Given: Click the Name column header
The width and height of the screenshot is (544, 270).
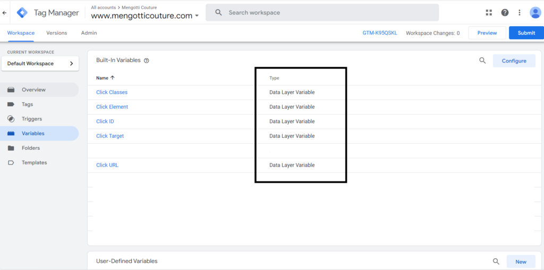Looking at the screenshot, I should [102, 78].
